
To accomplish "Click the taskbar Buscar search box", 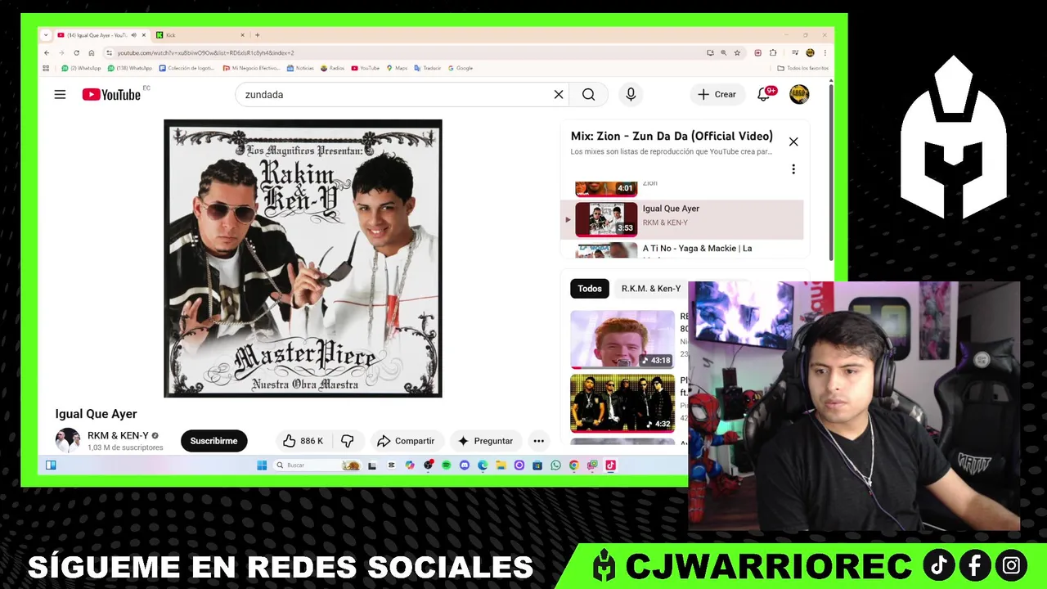I will pos(316,465).
